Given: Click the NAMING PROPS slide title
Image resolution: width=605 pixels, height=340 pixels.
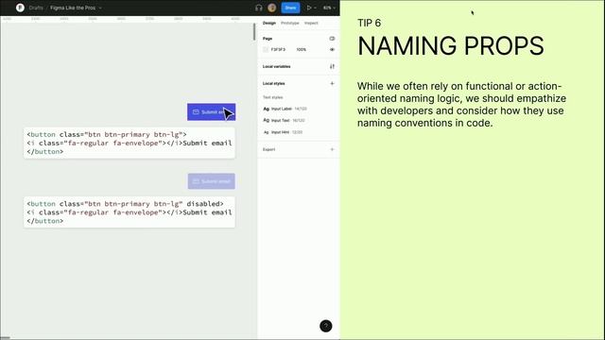Looking at the screenshot, I should tap(451, 46).
